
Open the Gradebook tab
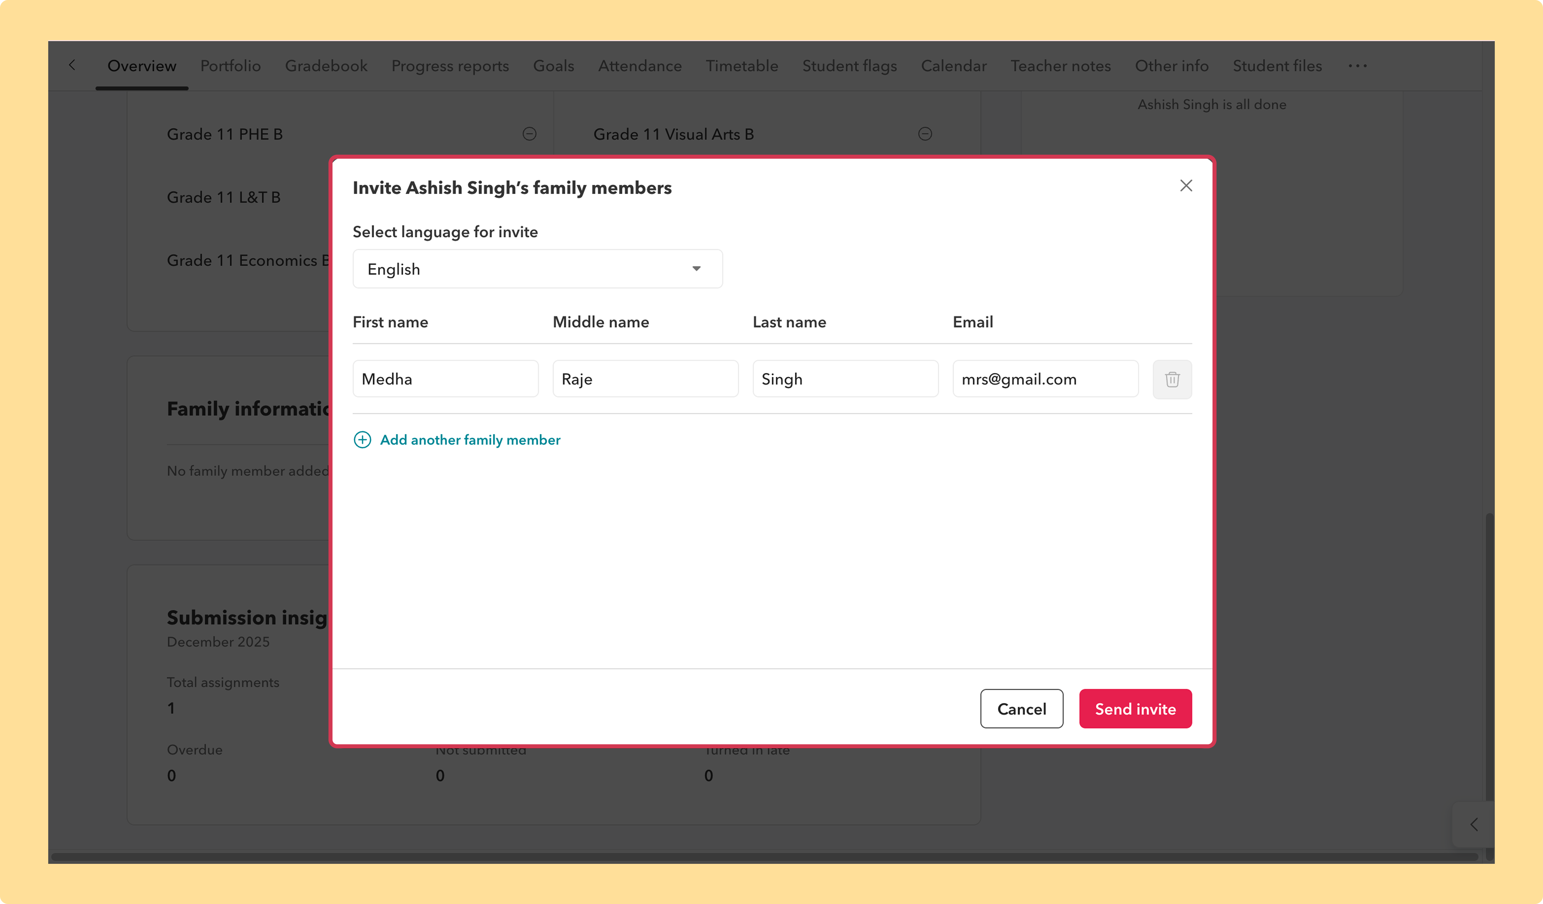pyautogui.click(x=326, y=66)
